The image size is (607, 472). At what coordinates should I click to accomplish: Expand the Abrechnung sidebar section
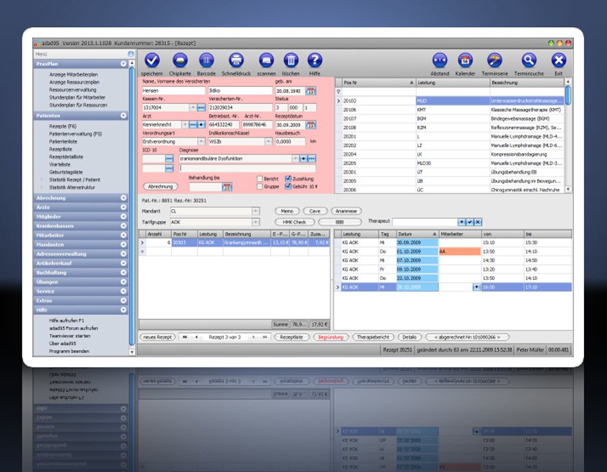[123, 198]
